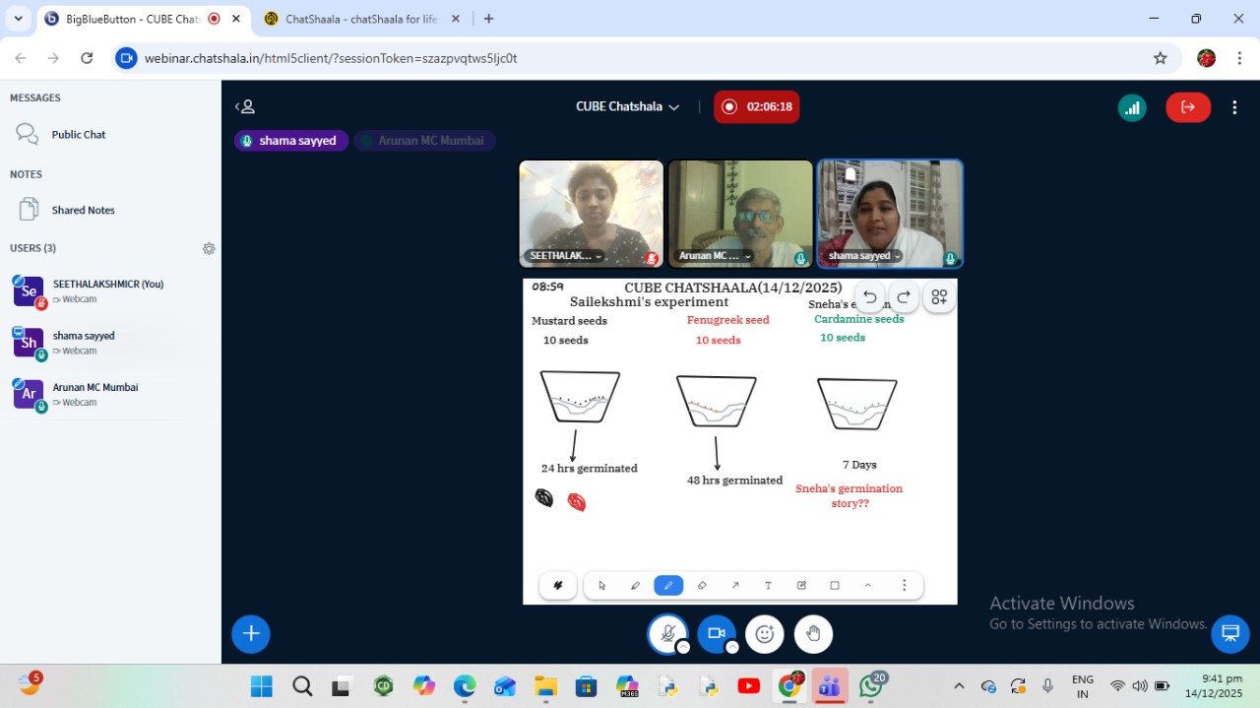Viewport: 1260px width, 708px height.
Task: Select the rectangle shape tool
Action: click(x=835, y=585)
